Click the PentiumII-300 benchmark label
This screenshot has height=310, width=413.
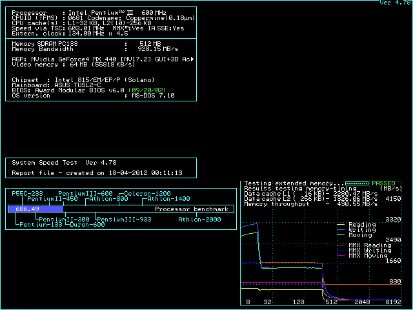coord(64,220)
